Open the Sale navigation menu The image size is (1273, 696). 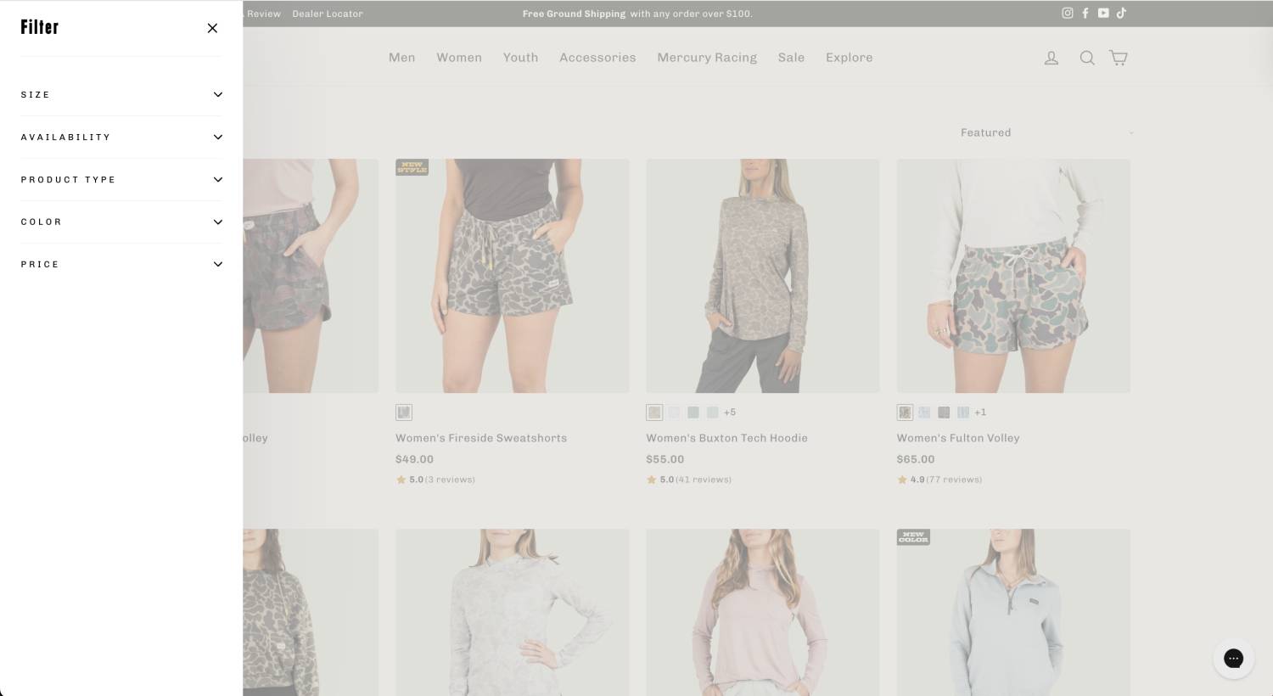[x=791, y=57]
